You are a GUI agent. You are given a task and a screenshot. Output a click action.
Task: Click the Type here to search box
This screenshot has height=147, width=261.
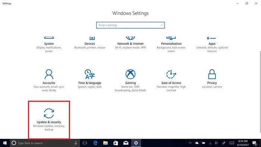point(45,143)
